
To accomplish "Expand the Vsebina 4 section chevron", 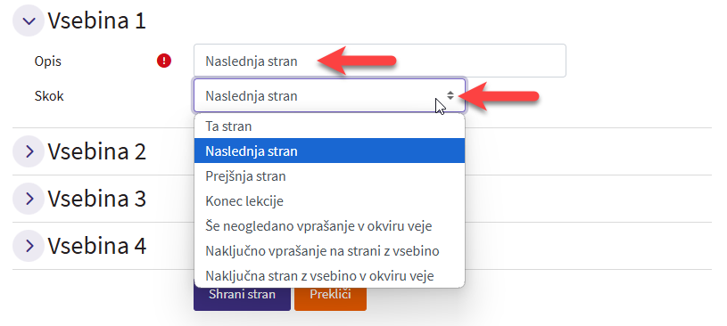I will coord(29,246).
